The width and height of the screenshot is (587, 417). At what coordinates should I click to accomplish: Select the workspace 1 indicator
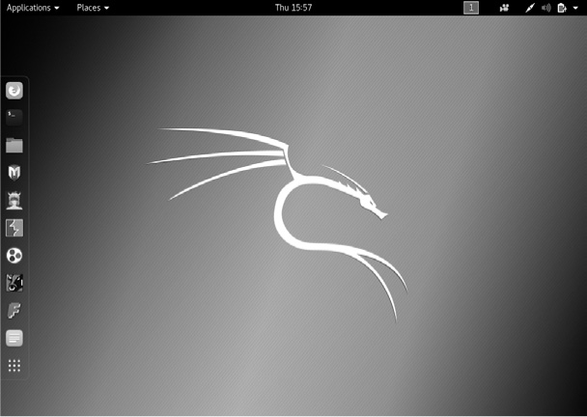pos(471,8)
